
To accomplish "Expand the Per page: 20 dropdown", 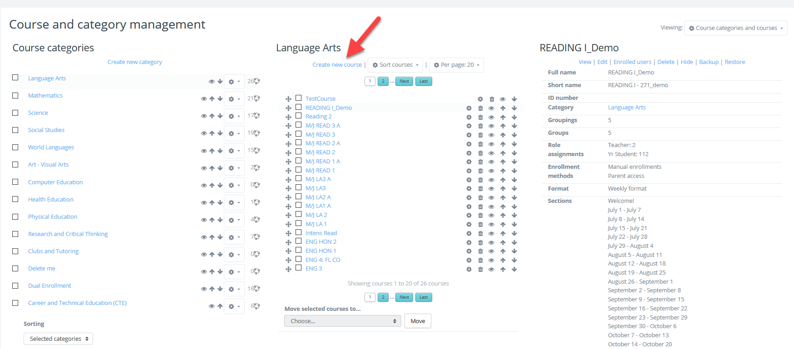I will (x=456, y=65).
